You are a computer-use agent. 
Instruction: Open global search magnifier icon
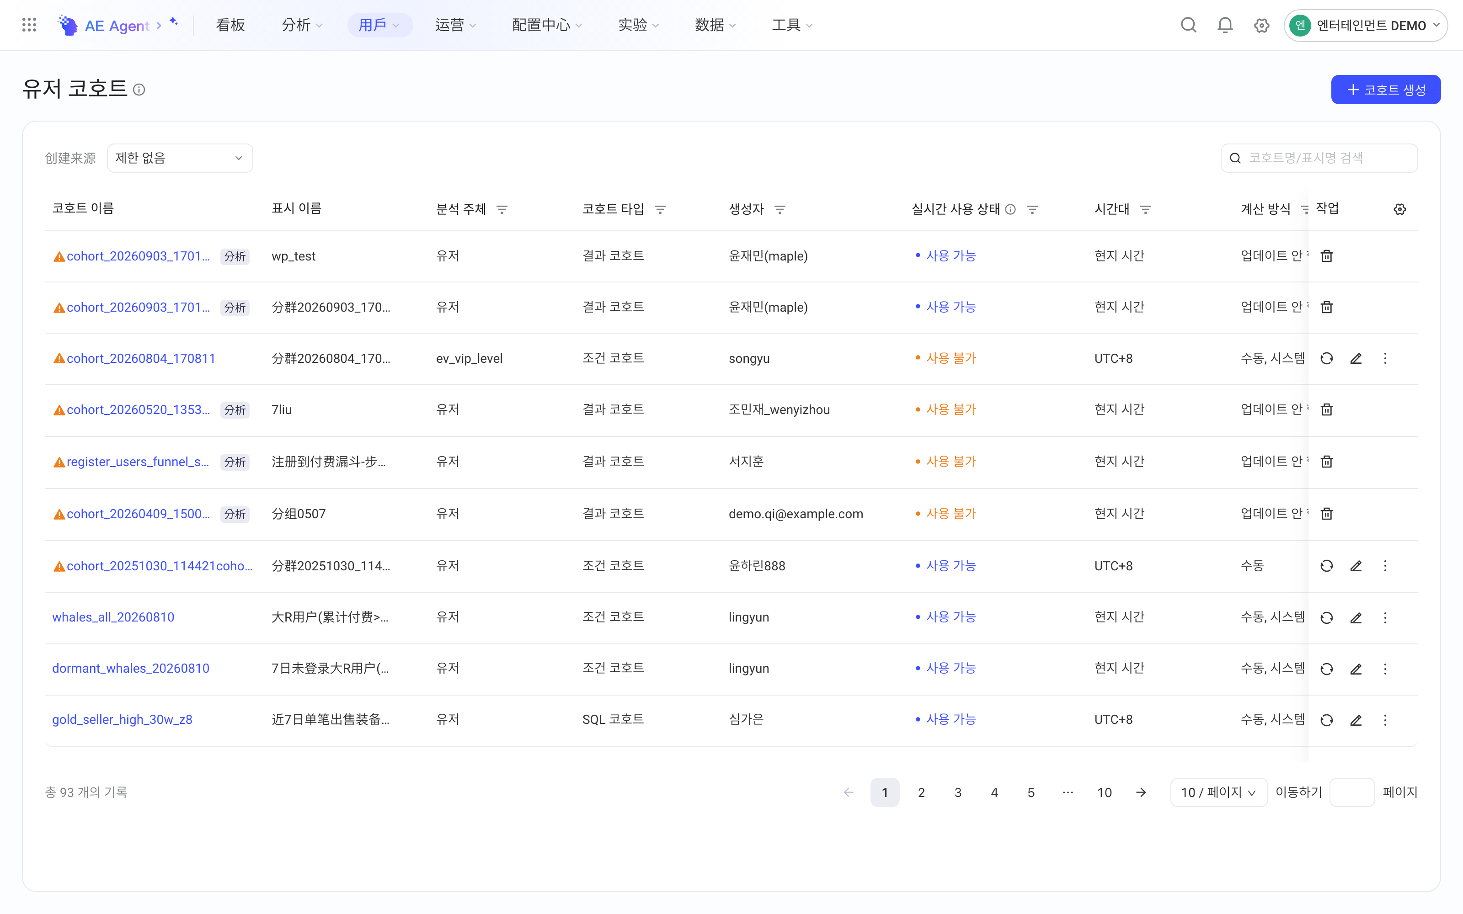tap(1188, 25)
